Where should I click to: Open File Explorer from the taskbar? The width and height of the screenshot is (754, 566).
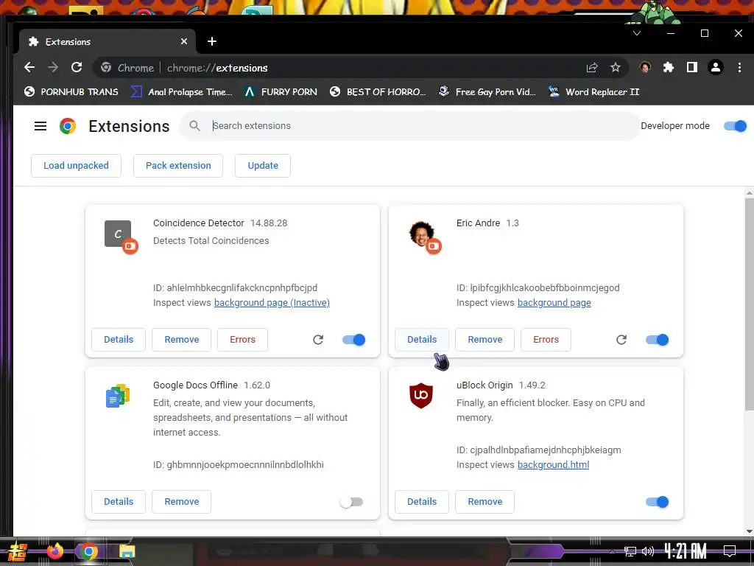pos(127,551)
